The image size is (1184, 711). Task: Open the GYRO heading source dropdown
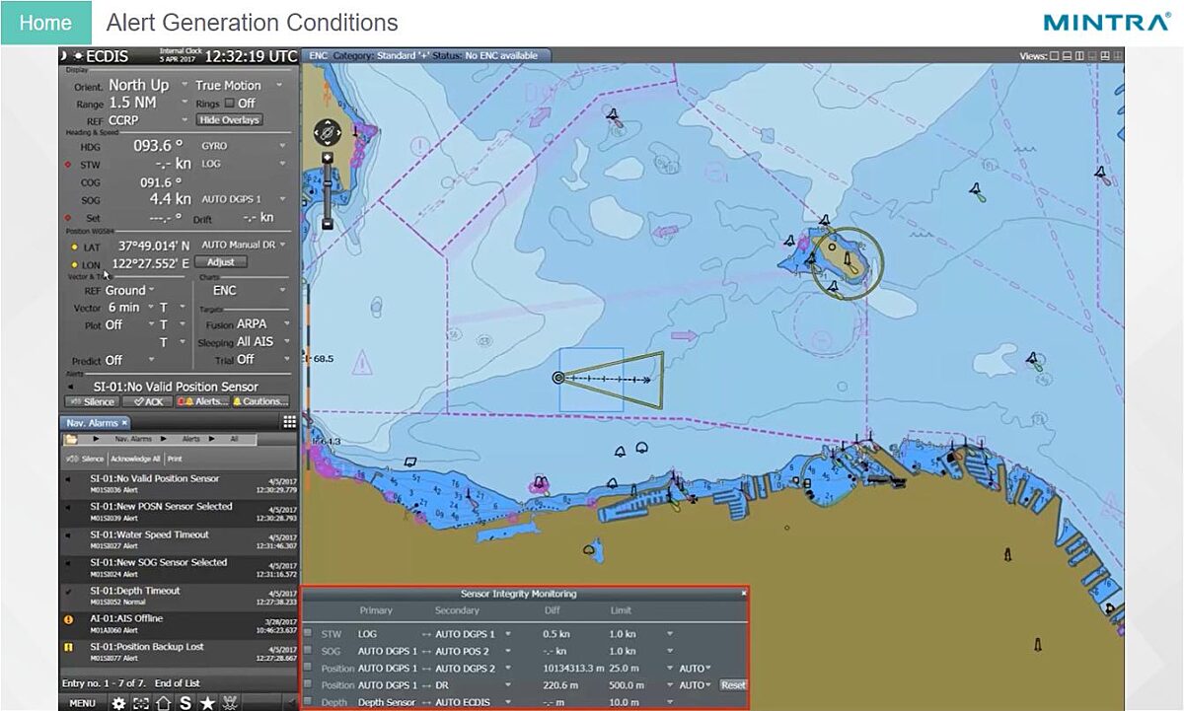click(x=282, y=146)
